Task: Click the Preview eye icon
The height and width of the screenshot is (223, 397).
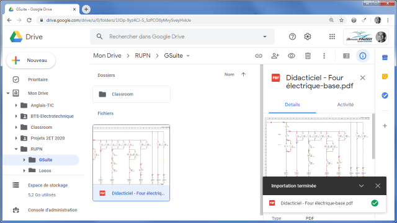Action: click(x=292, y=56)
